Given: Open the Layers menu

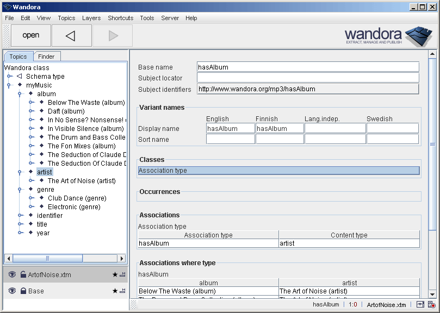Looking at the screenshot, I should click(x=91, y=18).
